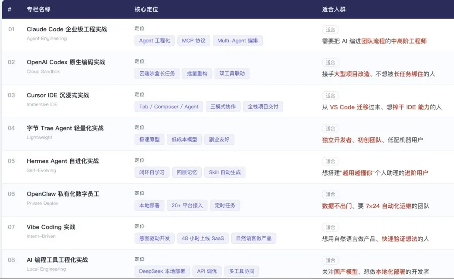This screenshot has height=279, width=454.
Task: Open Vibe Coding 实战 title
Action: point(51,227)
